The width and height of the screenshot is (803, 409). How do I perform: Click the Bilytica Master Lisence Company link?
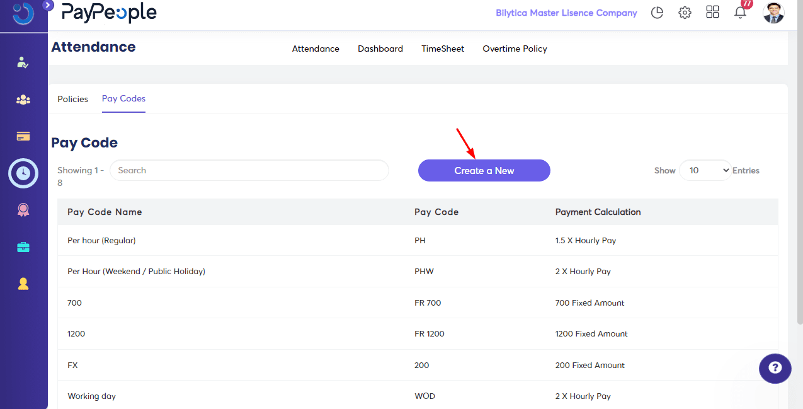tap(566, 13)
